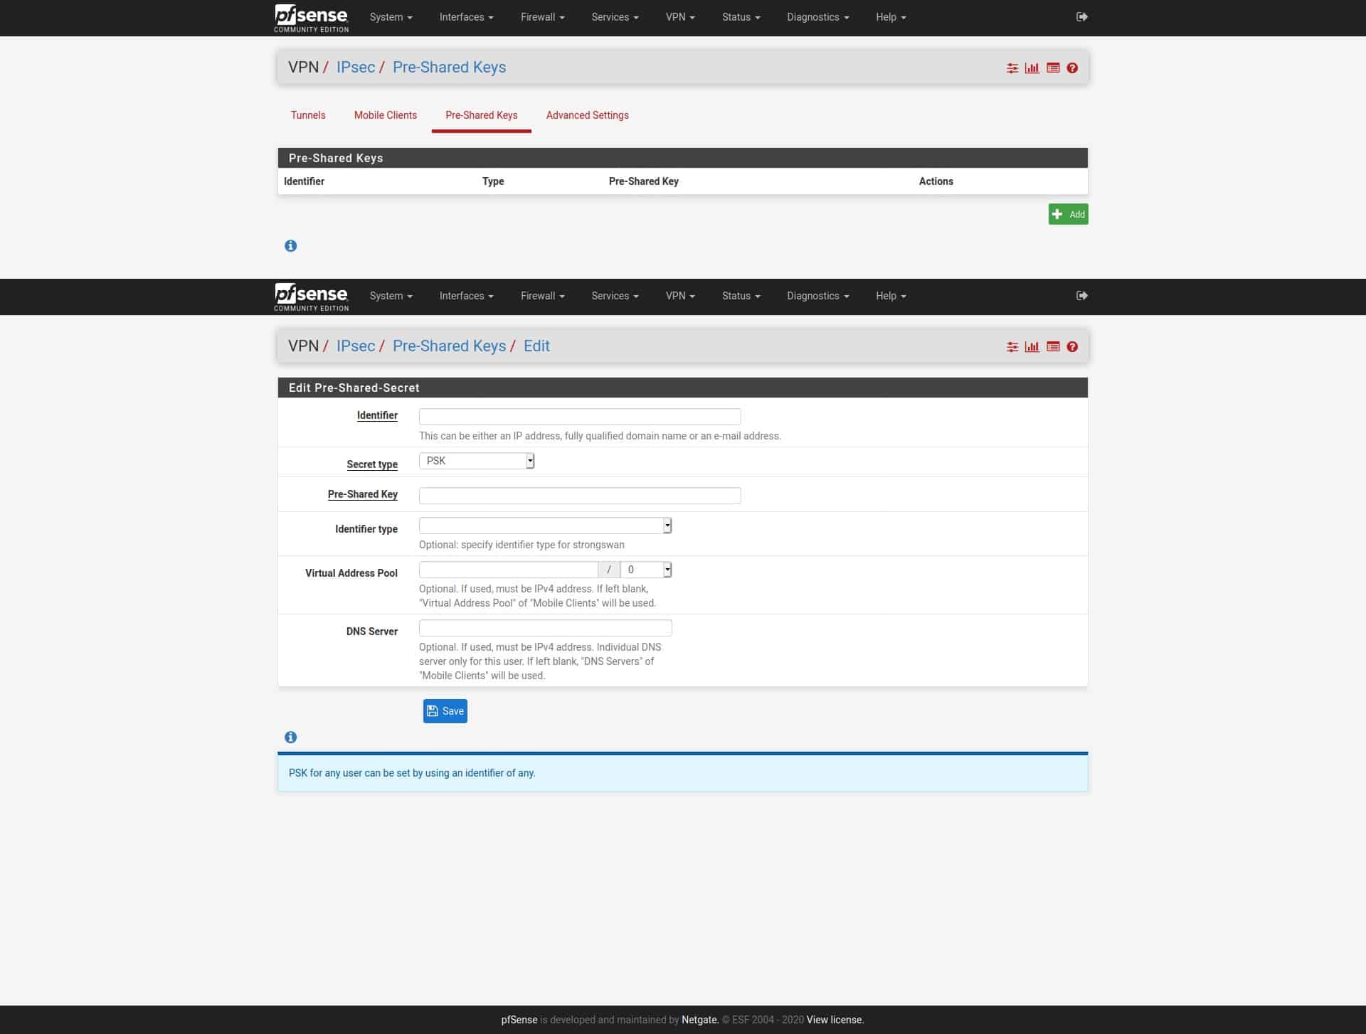Click the info icon below the Pre-Shared Keys table

pyautogui.click(x=290, y=246)
